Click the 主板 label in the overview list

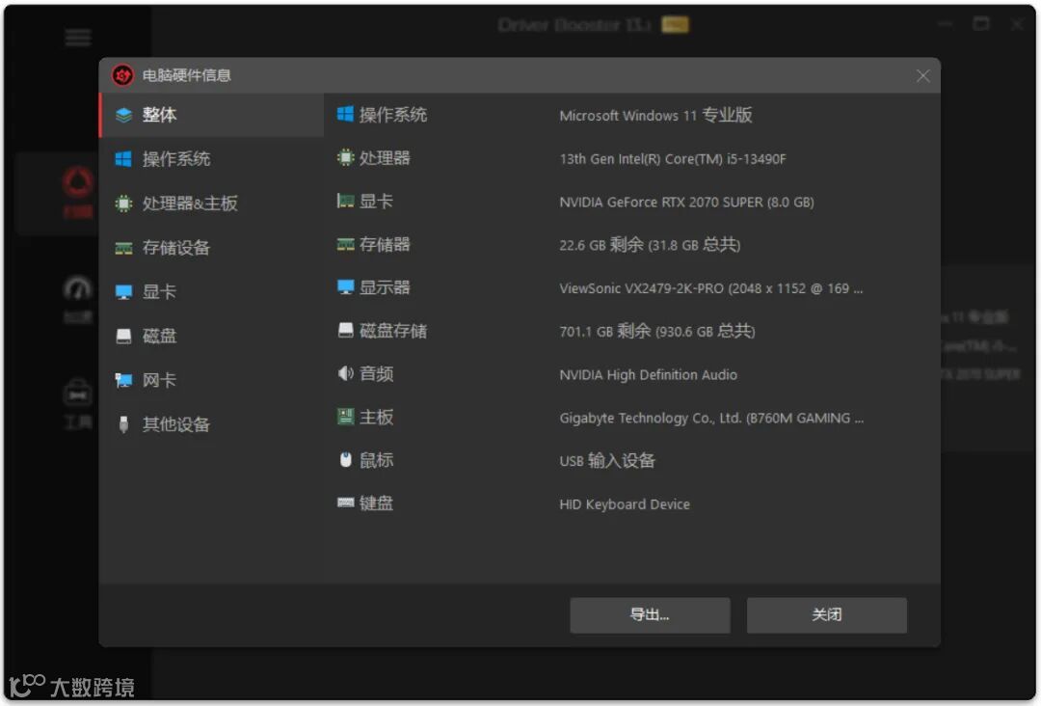376,417
